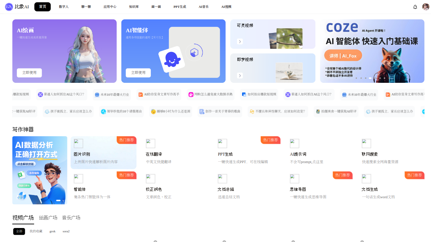Click the 集各热门智能体为一体 text
Viewport: 431px width, 242px height.
pyautogui.click(x=92, y=197)
